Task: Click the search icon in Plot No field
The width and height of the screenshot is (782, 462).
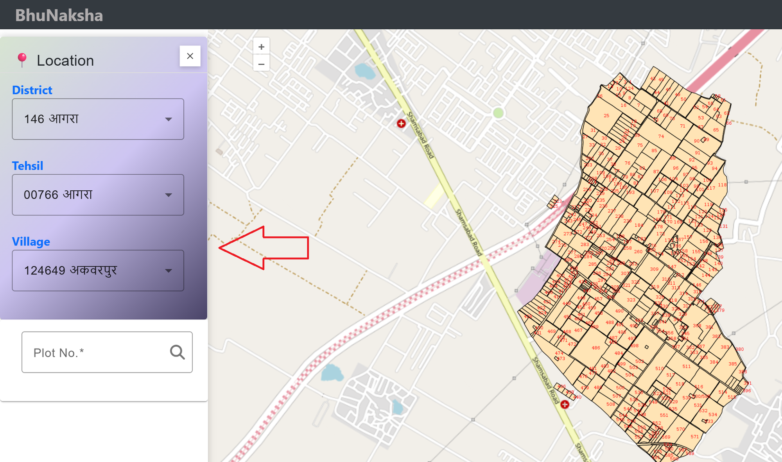Action: pyautogui.click(x=178, y=352)
